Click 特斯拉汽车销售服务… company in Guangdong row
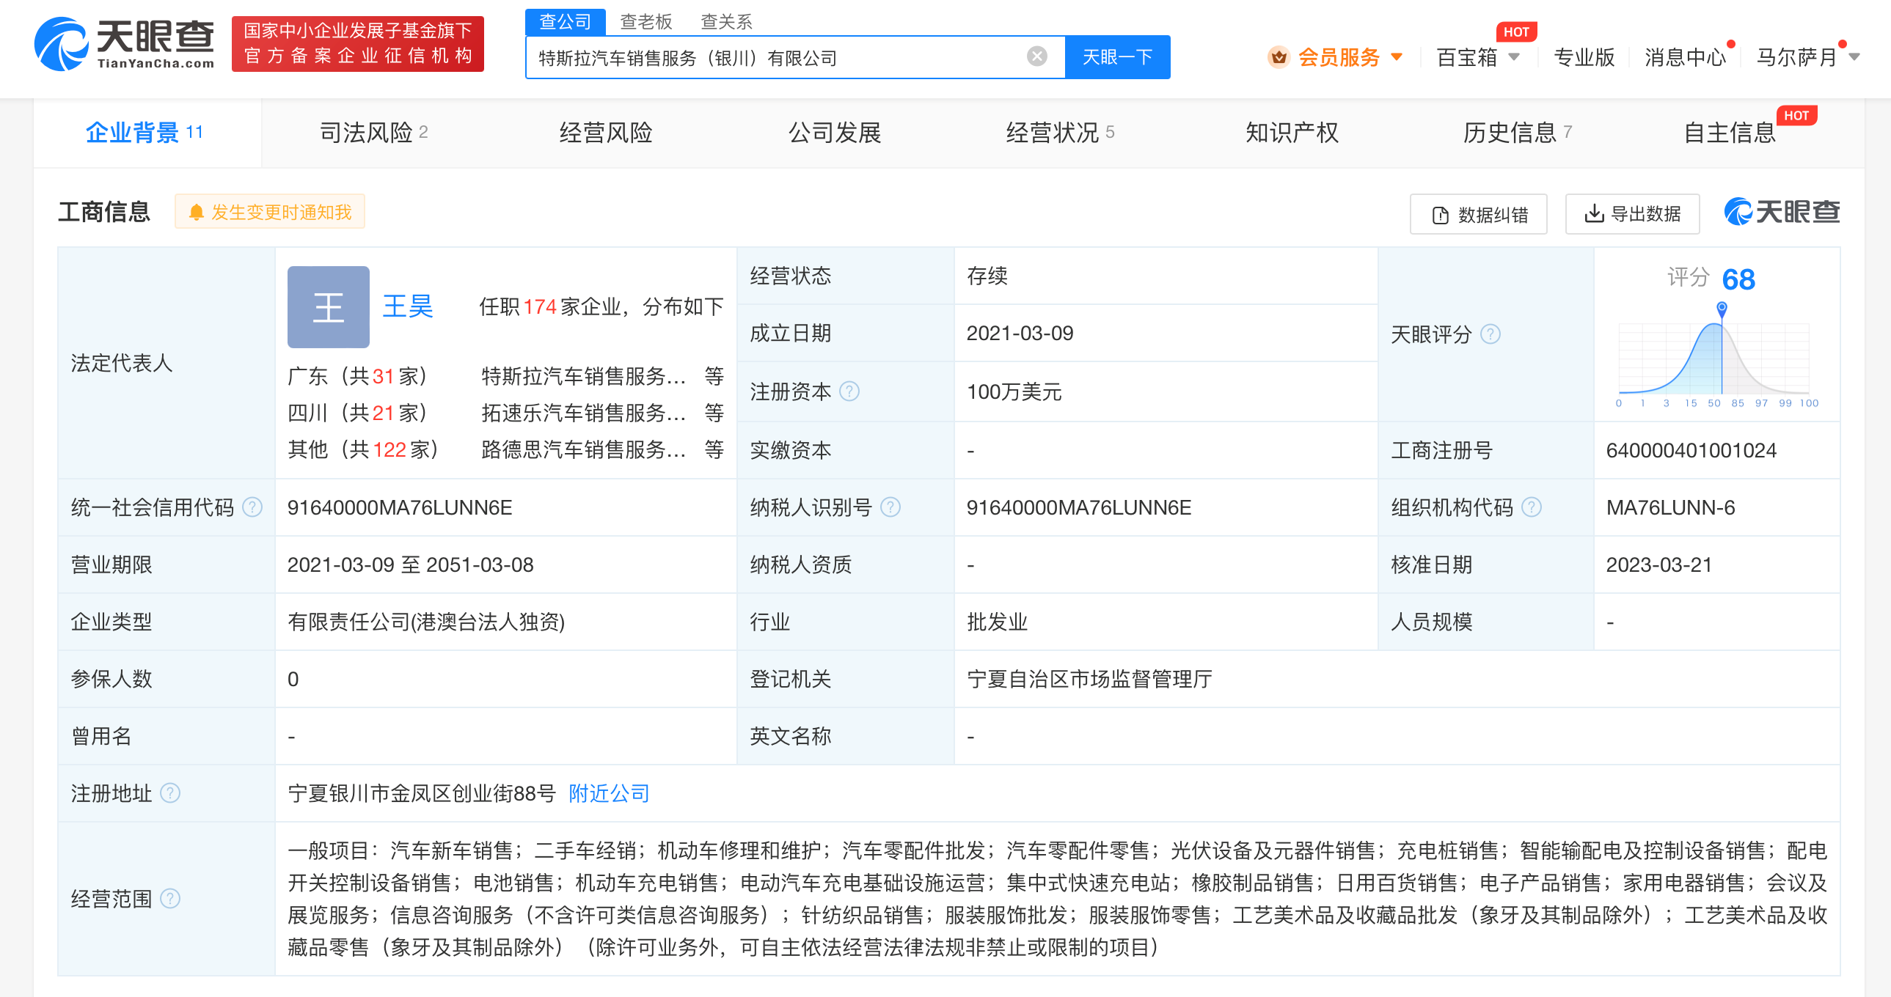Image resolution: width=1891 pixels, height=997 pixels. 584,377
